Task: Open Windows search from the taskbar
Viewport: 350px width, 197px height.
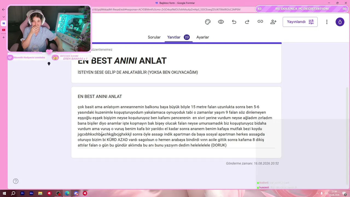Action: click(x=13, y=193)
